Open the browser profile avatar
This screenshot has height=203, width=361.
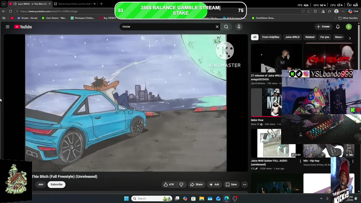pyautogui.click(x=336, y=11)
